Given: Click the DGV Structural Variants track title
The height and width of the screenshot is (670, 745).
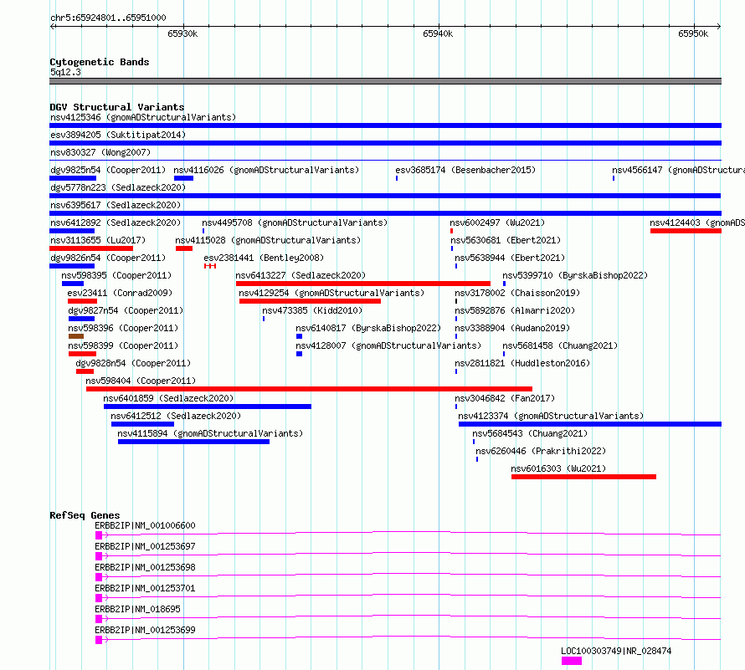Looking at the screenshot, I should click(x=117, y=107).
